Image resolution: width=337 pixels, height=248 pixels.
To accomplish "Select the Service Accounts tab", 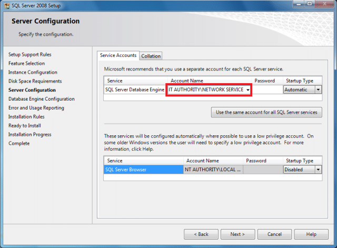I will pos(118,55).
